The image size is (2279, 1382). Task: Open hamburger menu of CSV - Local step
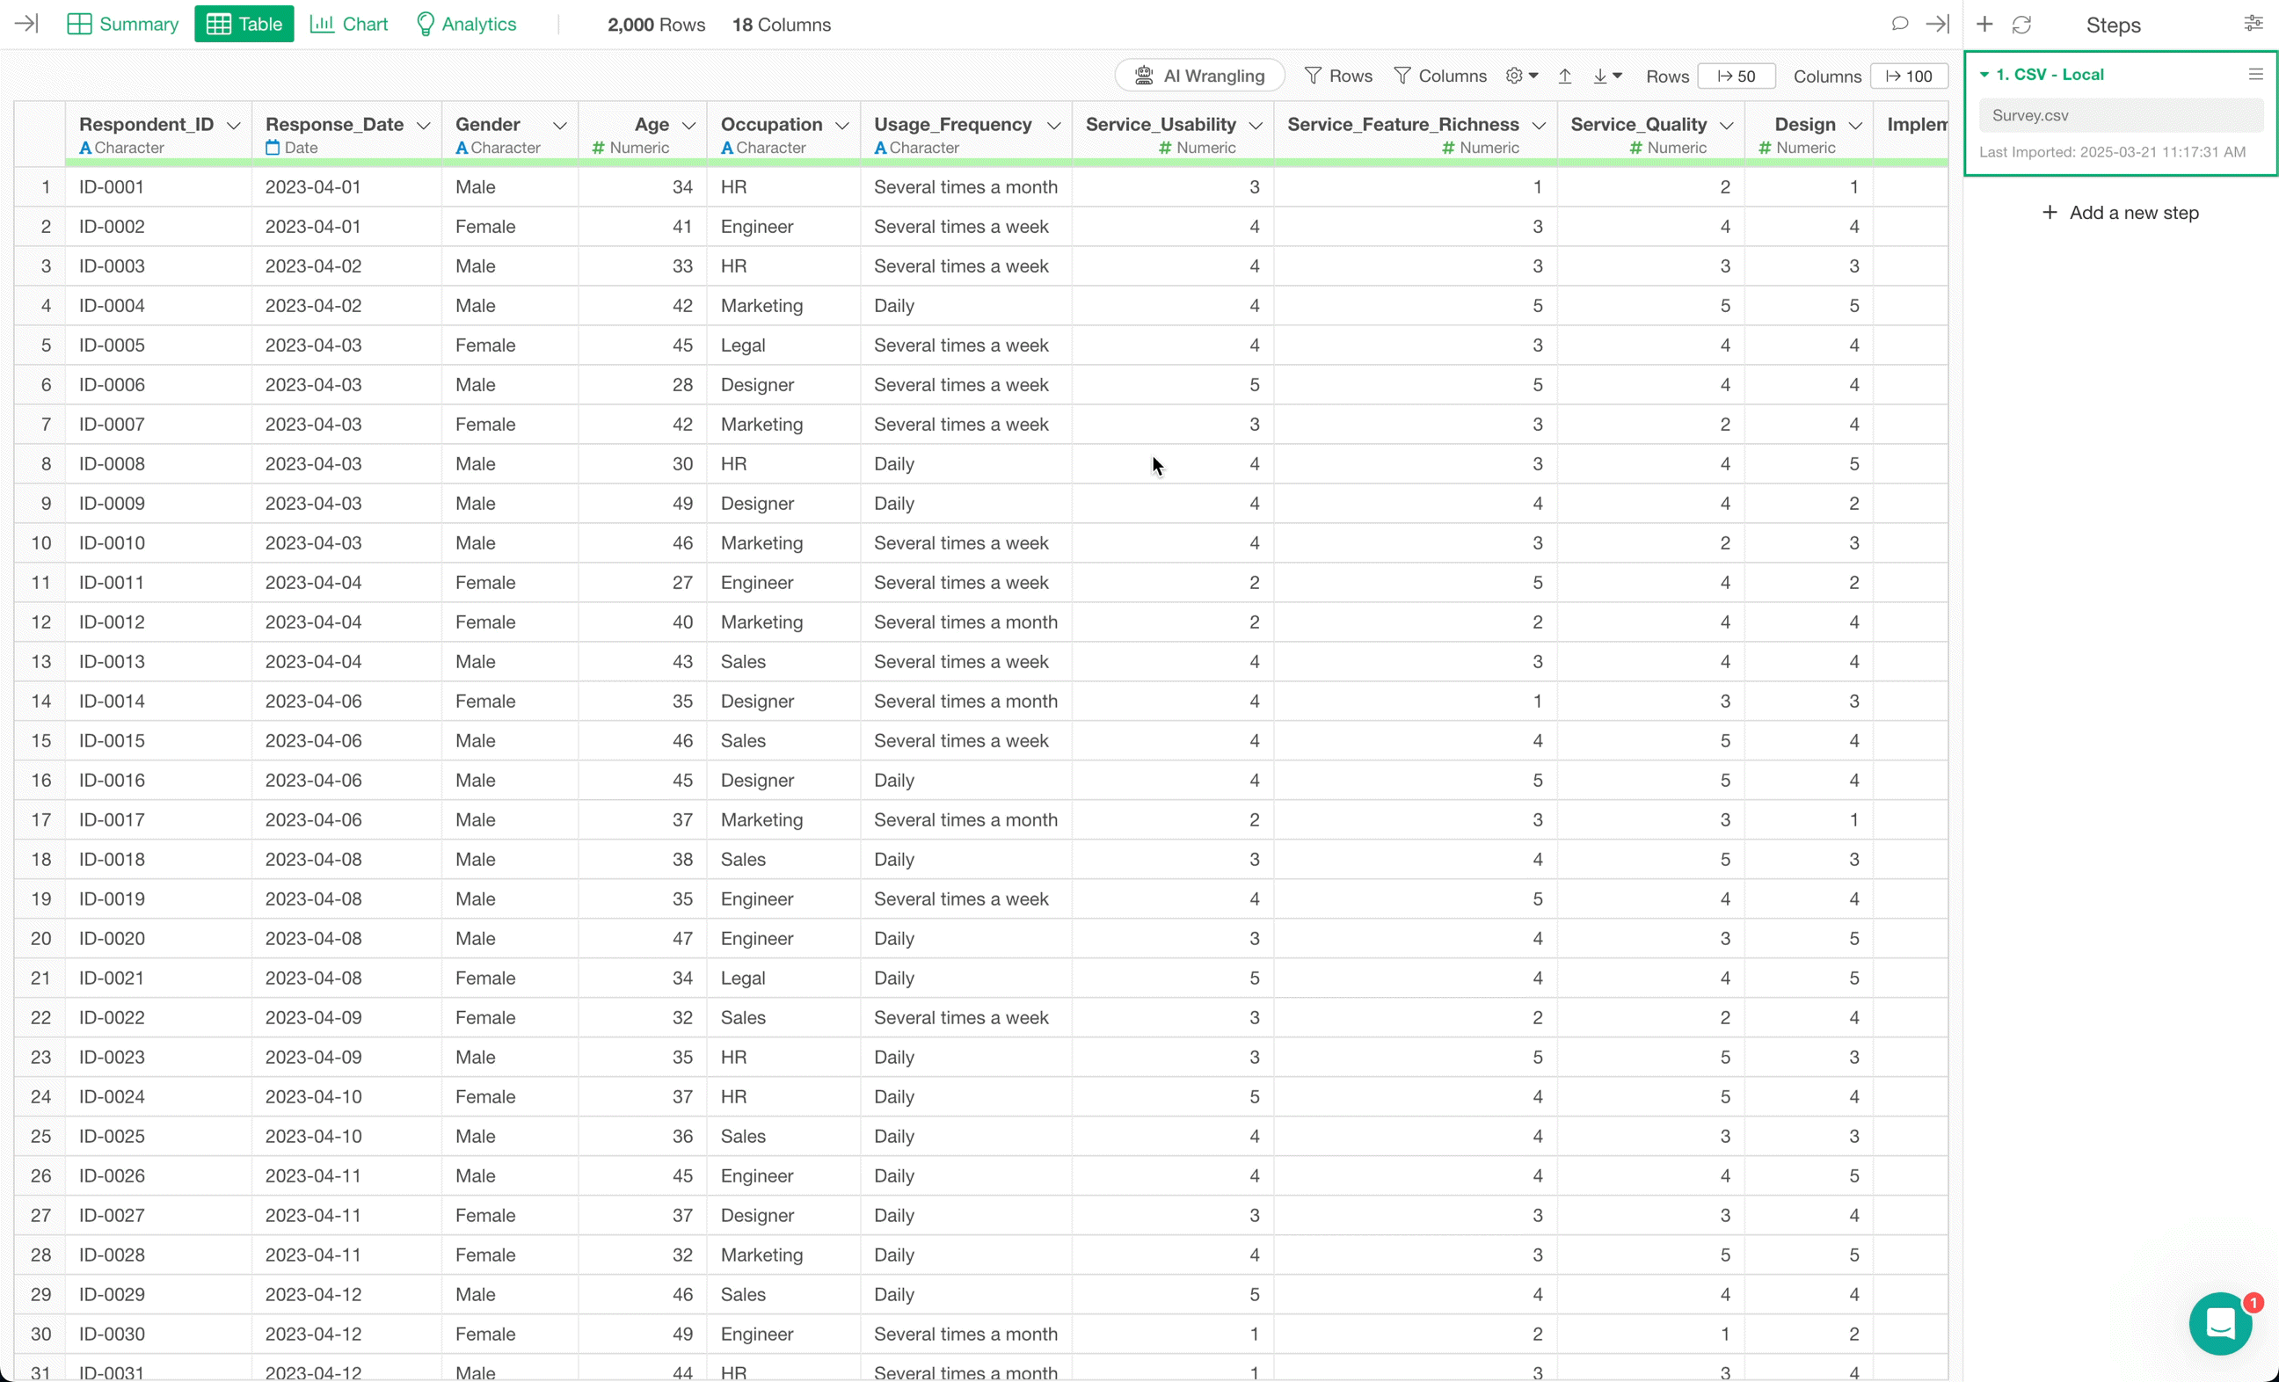tap(2256, 75)
